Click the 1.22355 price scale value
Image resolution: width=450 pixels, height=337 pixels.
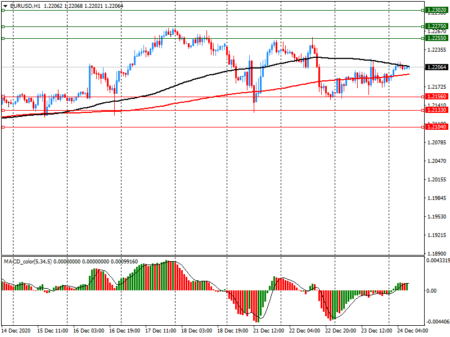pos(437,50)
